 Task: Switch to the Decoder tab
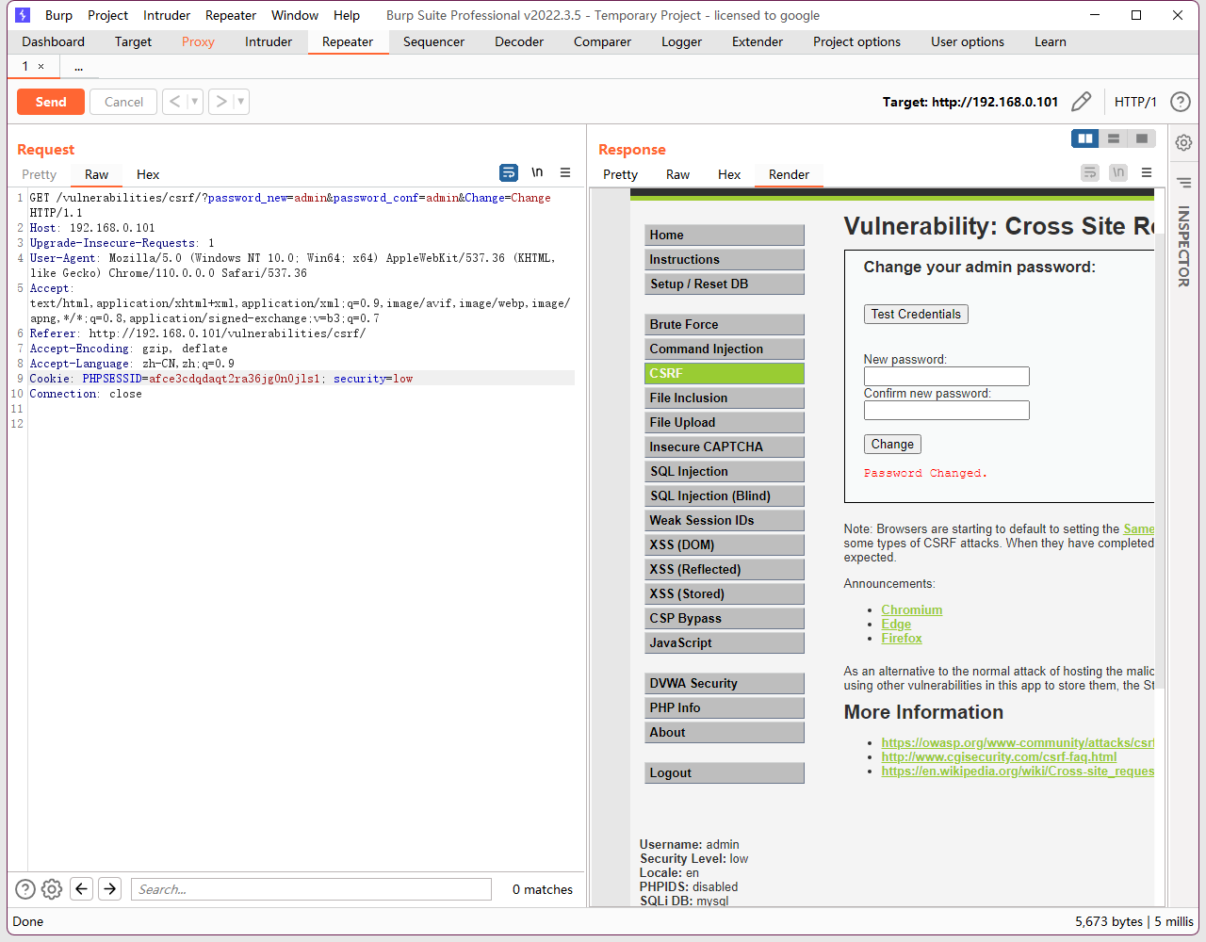519,41
